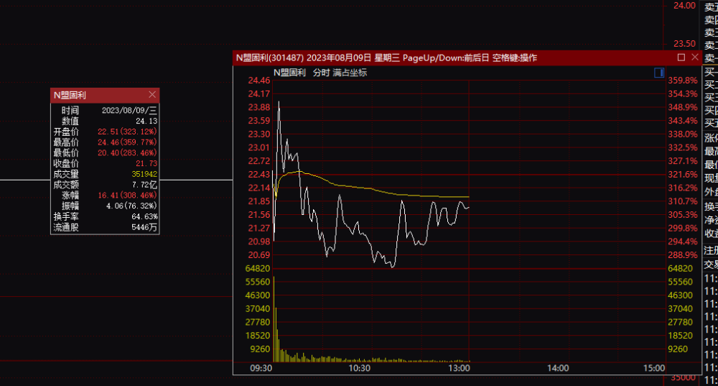This screenshot has width=718, height=386.
Task: Click the 288.9% percent axis label
Action: (683, 255)
